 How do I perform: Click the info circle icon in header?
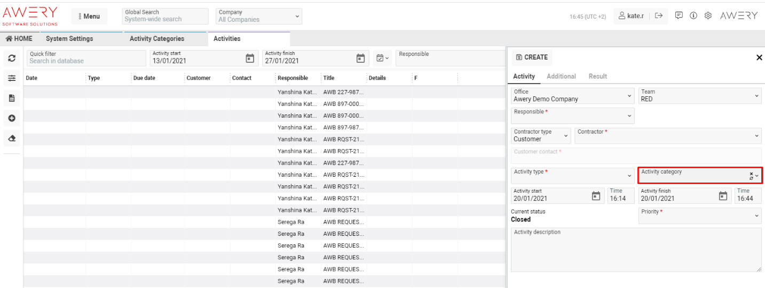[693, 15]
